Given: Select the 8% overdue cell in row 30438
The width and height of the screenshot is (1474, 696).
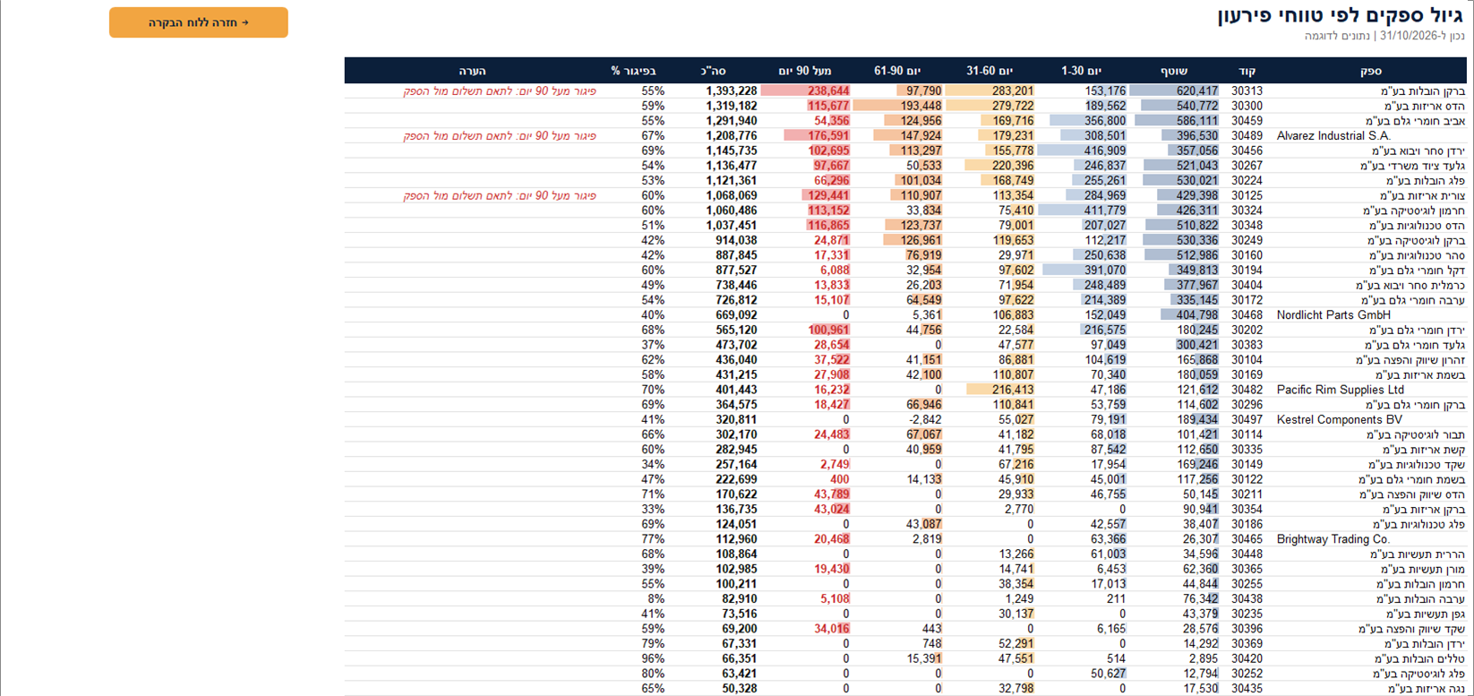Looking at the screenshot, I should 656,598.
